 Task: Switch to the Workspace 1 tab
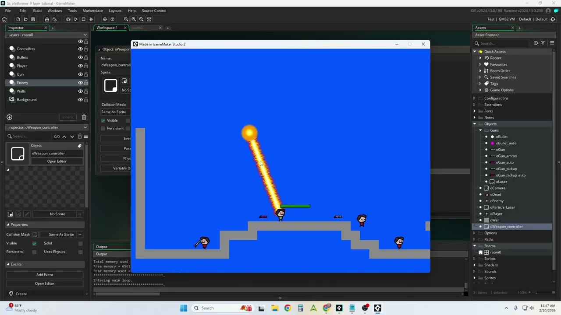click(107, 28)
